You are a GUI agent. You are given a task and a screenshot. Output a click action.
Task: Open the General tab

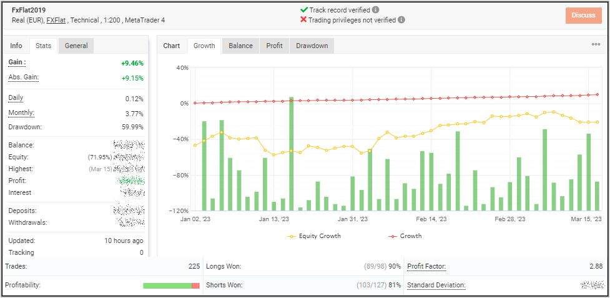(76, 46)
